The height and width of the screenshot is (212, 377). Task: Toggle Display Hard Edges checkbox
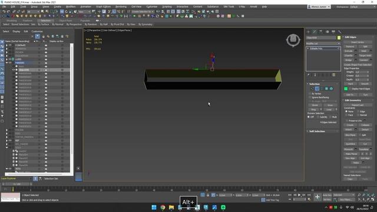point(350,89)
